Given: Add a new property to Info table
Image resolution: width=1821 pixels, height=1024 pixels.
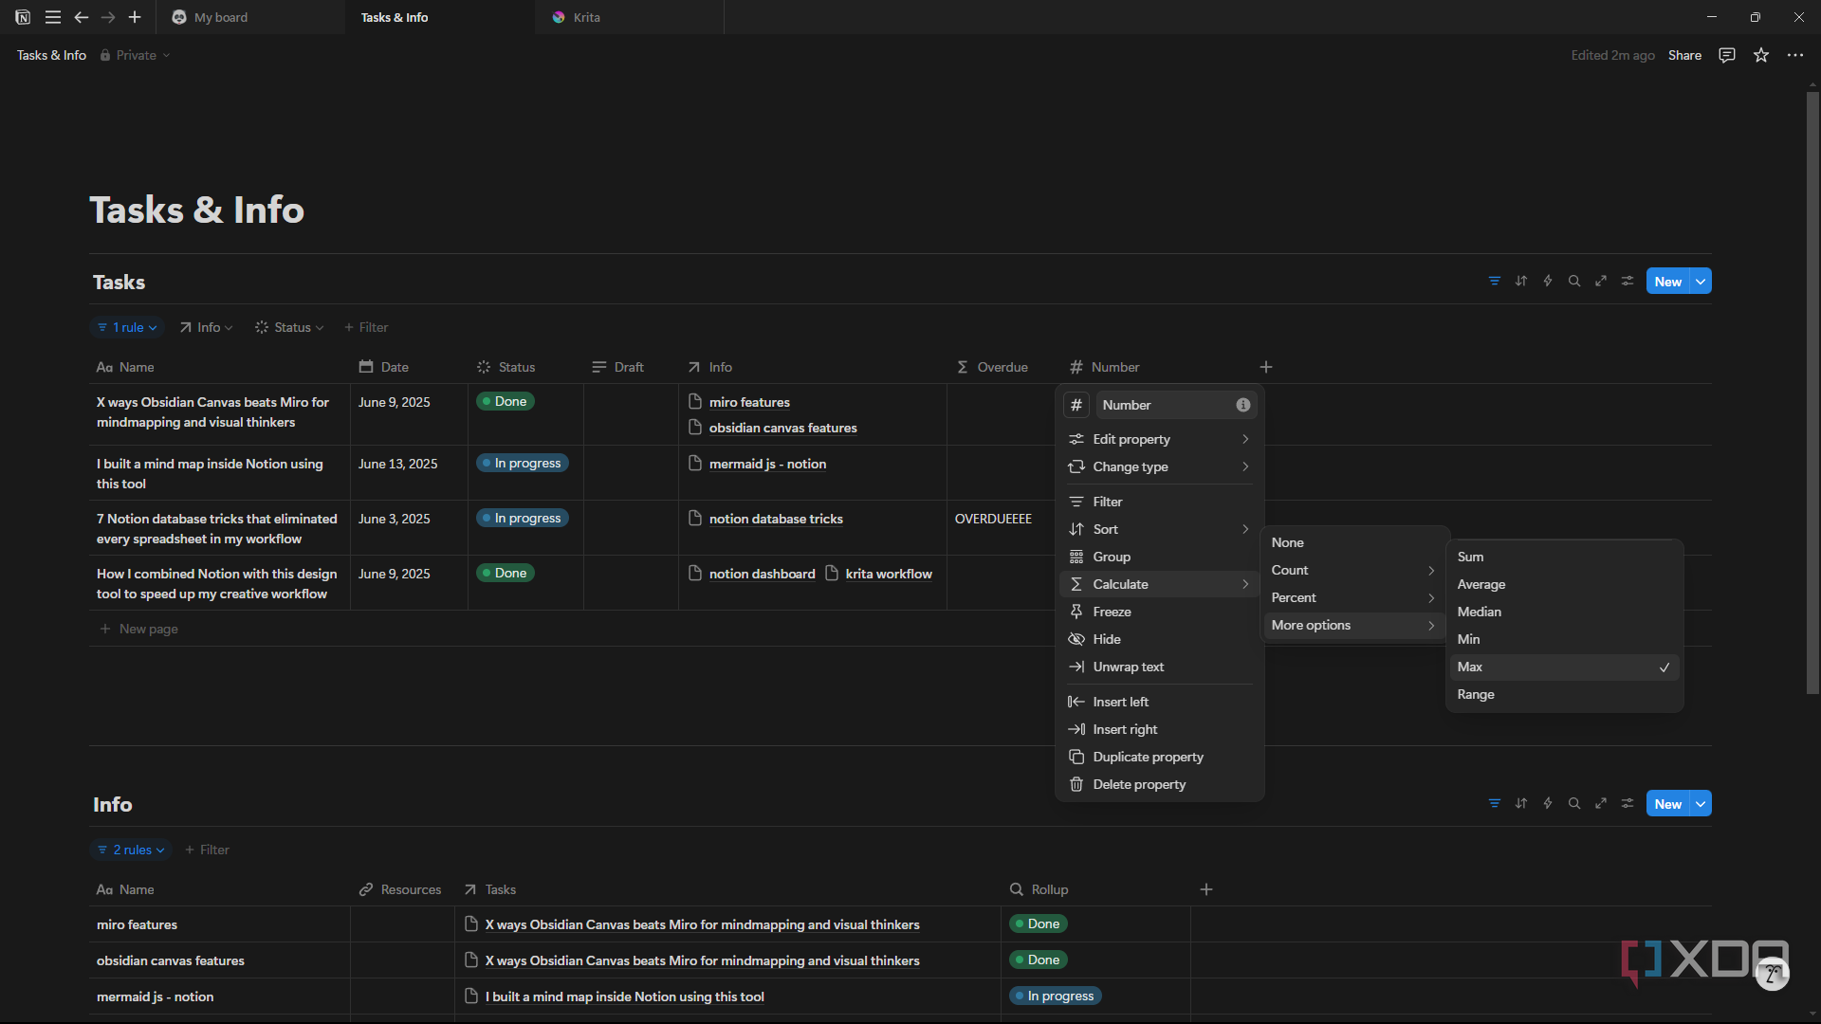Looking at the screenshot, I should coord(1206,889).
